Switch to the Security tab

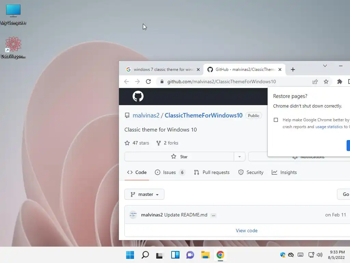click(x=251, y=173)
